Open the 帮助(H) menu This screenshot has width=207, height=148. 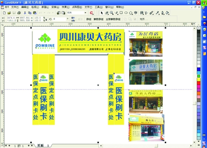pos(120,7)
